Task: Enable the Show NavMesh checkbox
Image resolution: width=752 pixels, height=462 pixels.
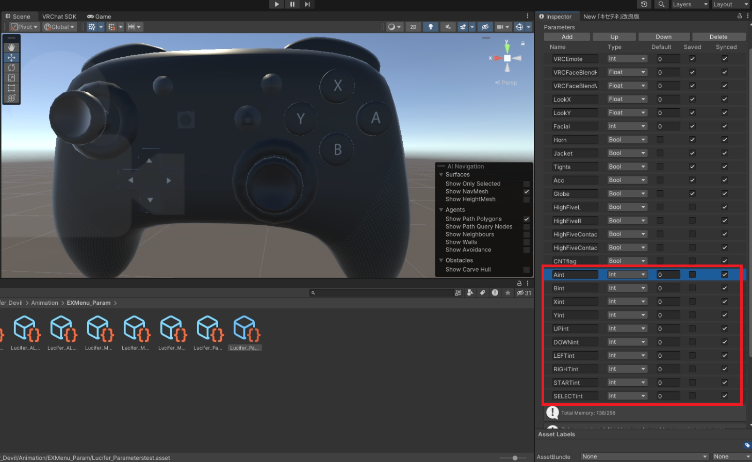Action: (527, 191)
